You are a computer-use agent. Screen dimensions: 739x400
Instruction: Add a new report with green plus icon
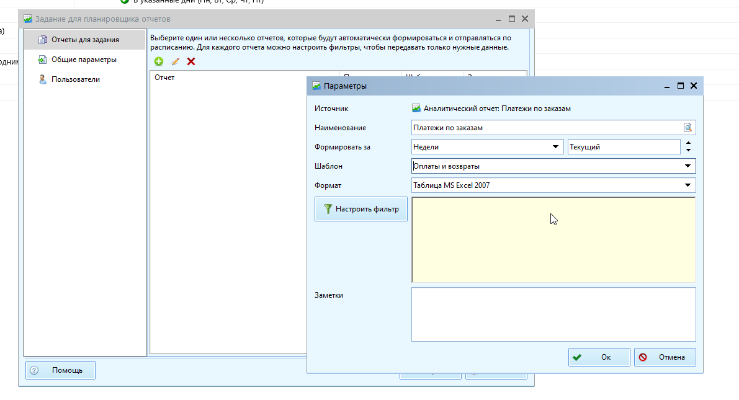click(x=159, y=61)
